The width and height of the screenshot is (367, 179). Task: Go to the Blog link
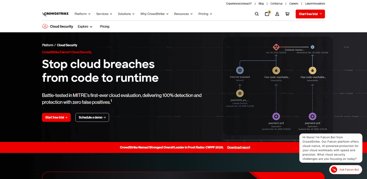[261, 4]
